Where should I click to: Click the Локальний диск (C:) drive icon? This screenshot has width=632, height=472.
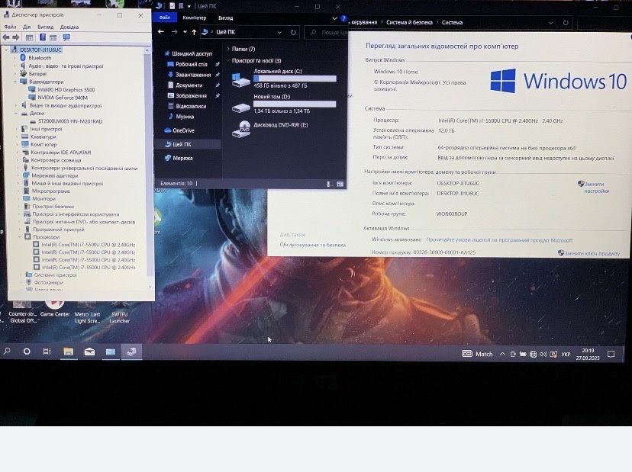[241, 79]
